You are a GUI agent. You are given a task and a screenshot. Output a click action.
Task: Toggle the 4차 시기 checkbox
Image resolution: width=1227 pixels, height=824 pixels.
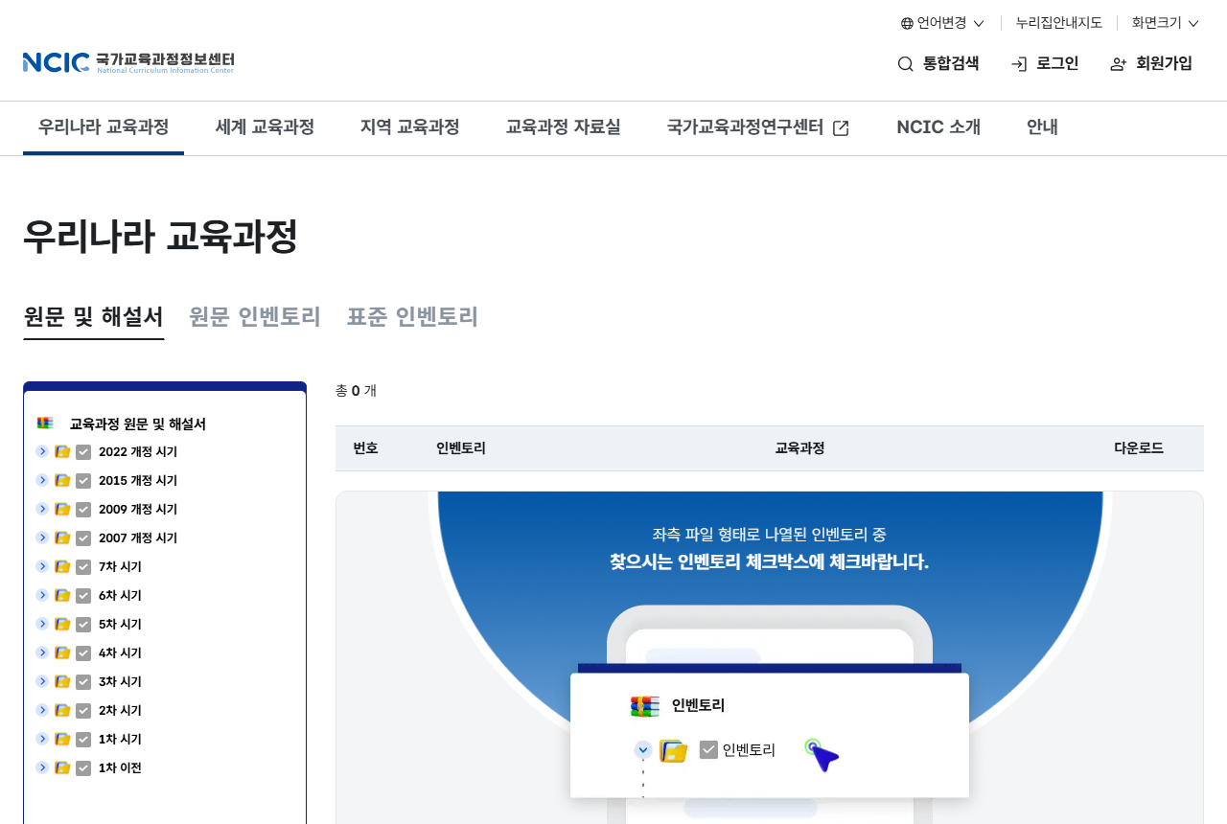pos(83,653)
